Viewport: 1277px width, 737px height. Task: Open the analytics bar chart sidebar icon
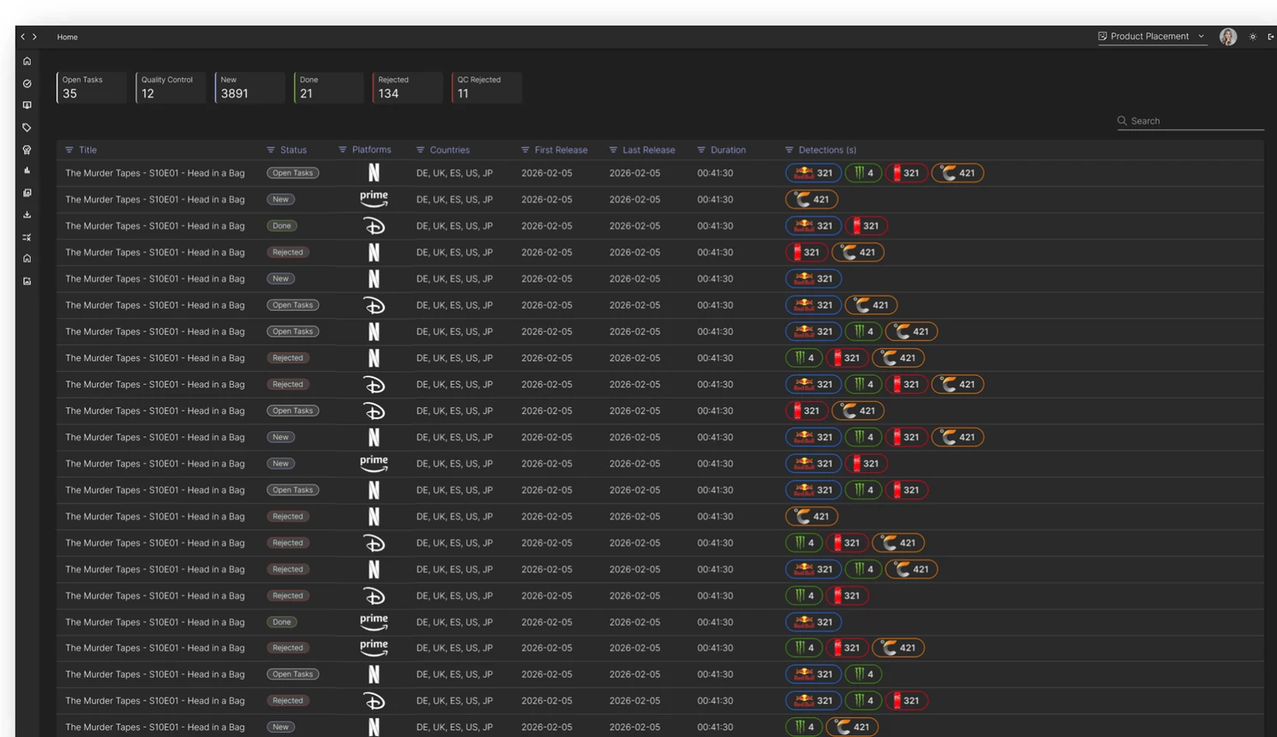pos(27,171)
